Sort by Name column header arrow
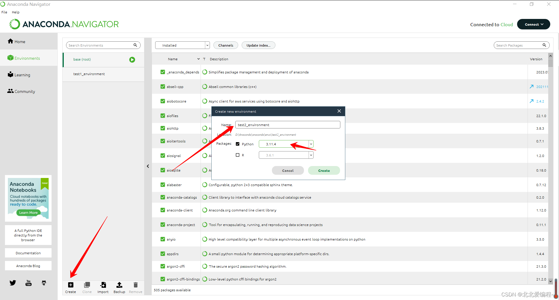The width and height of the screenshot is (559, 300). tap(199, 59)
